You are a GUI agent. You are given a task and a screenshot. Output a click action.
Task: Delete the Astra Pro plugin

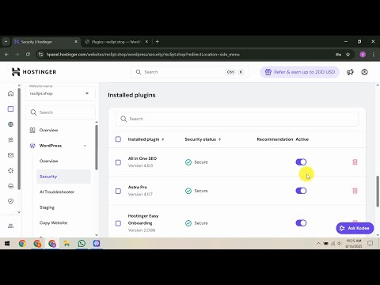point(355,191)
